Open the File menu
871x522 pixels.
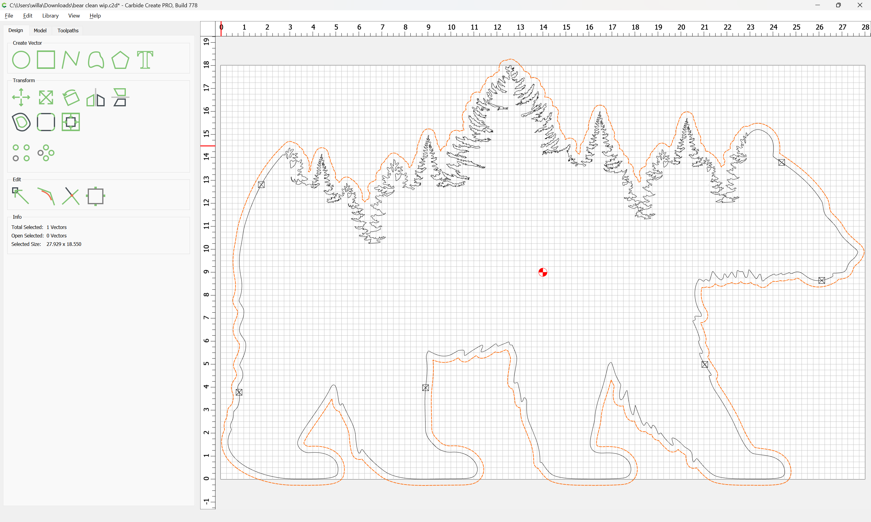click(9, 15)
